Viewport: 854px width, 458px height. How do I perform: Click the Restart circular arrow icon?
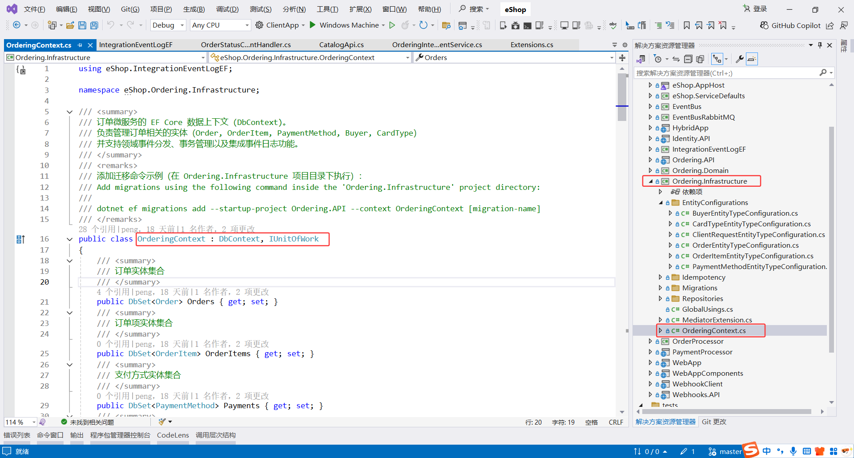tap(423, 25)
